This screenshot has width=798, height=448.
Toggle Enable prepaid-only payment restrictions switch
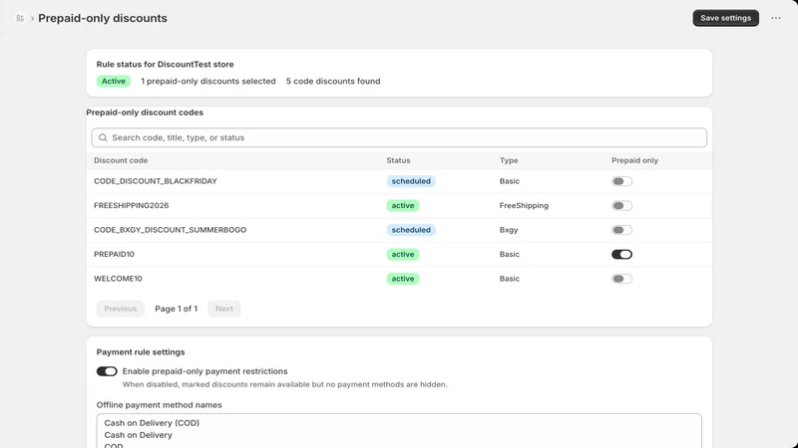click(107, 371)
